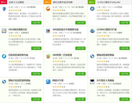Screen dimensions: 132x103
Task: Select the size and version line under 360抢票二代浏览器
Action: (x=66, y=58)
